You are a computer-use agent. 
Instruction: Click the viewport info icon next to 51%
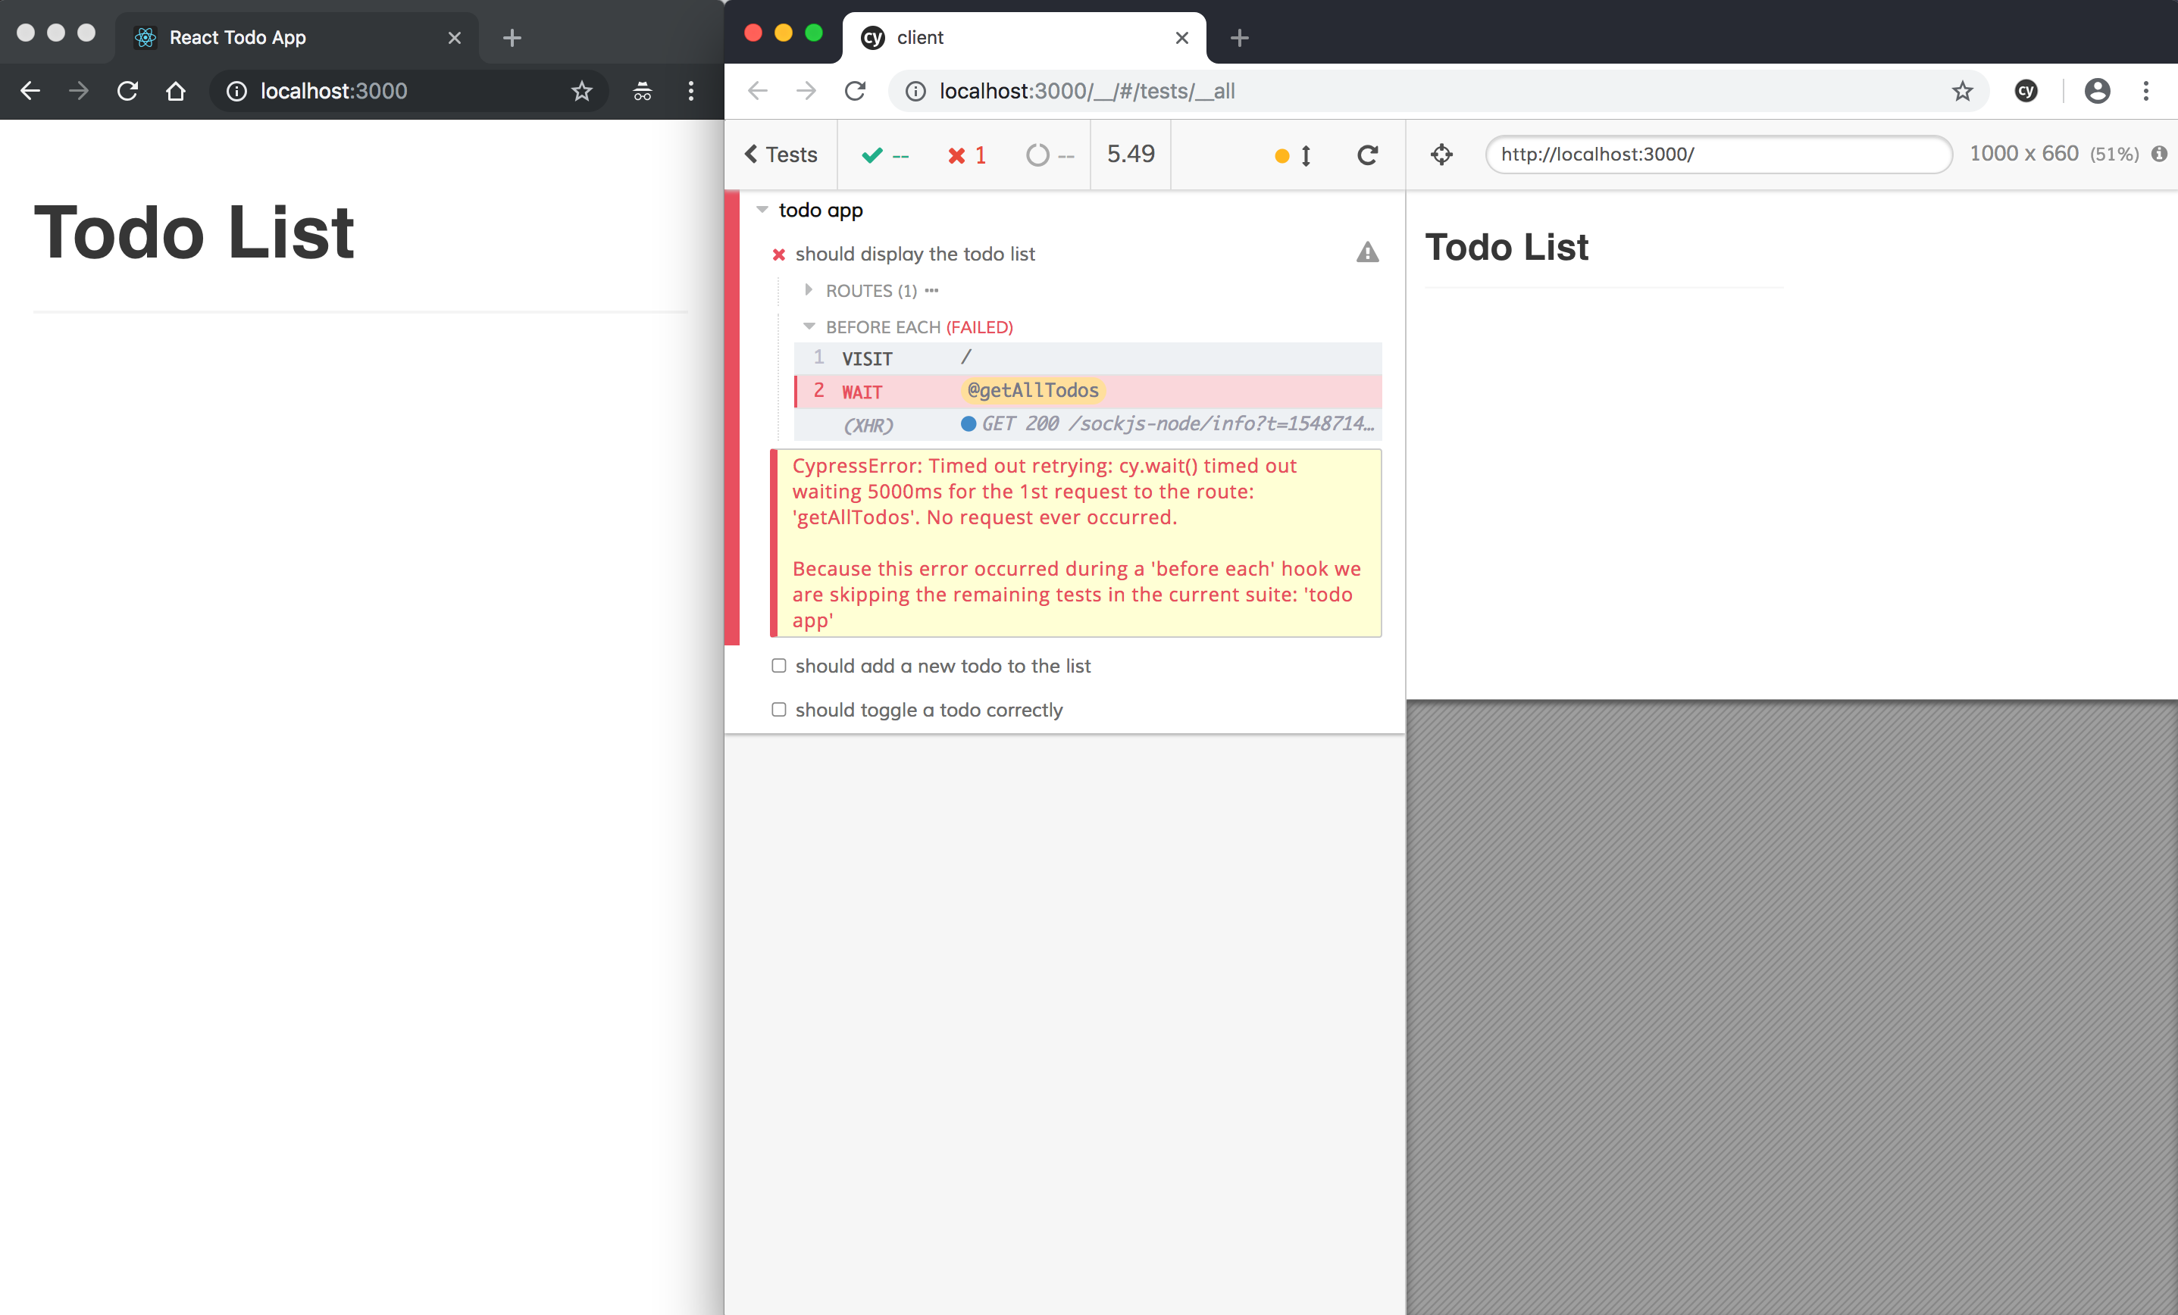click(2158, 155)
